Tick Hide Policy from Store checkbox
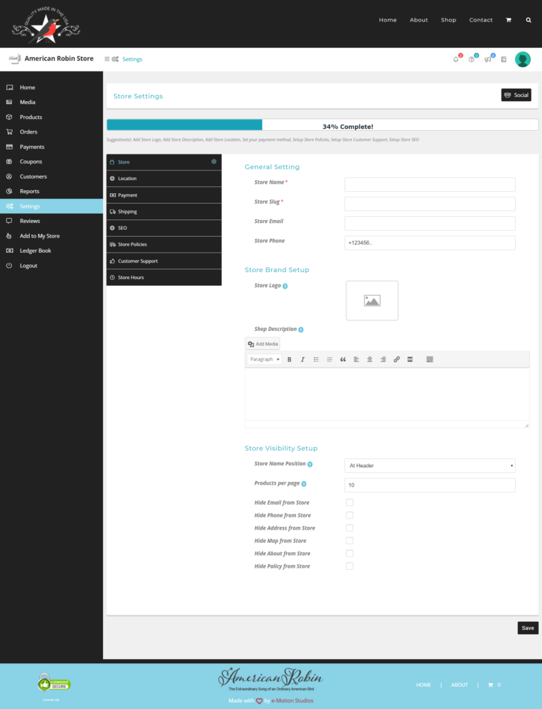542x709 pixels. pos(349,566)
